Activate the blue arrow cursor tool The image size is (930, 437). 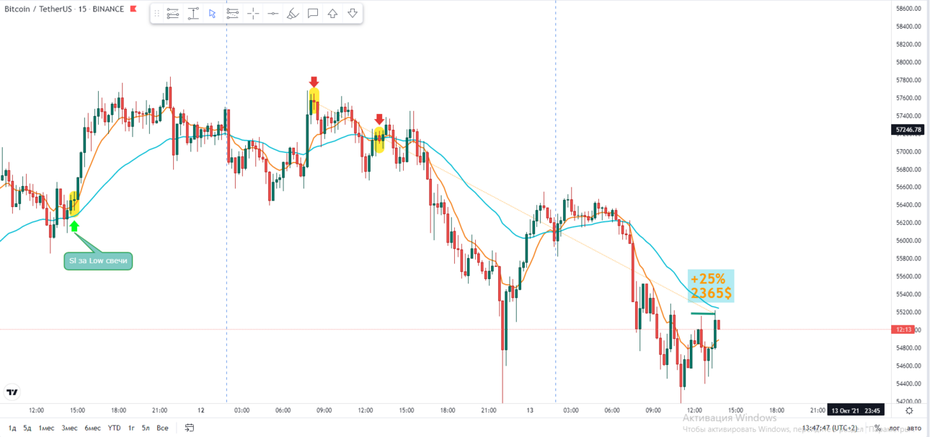click(x=212, y=14)
